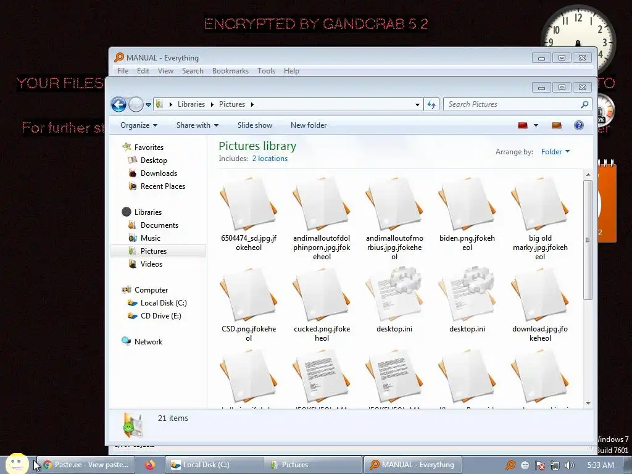This screenshot has height=474, width=632.
Task: Open the View menu in Everything window
Action: [165, 71]
